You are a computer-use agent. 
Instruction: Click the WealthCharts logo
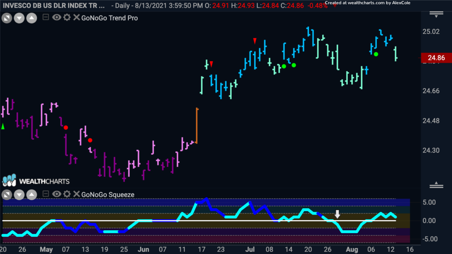click(x=36, y=180)
